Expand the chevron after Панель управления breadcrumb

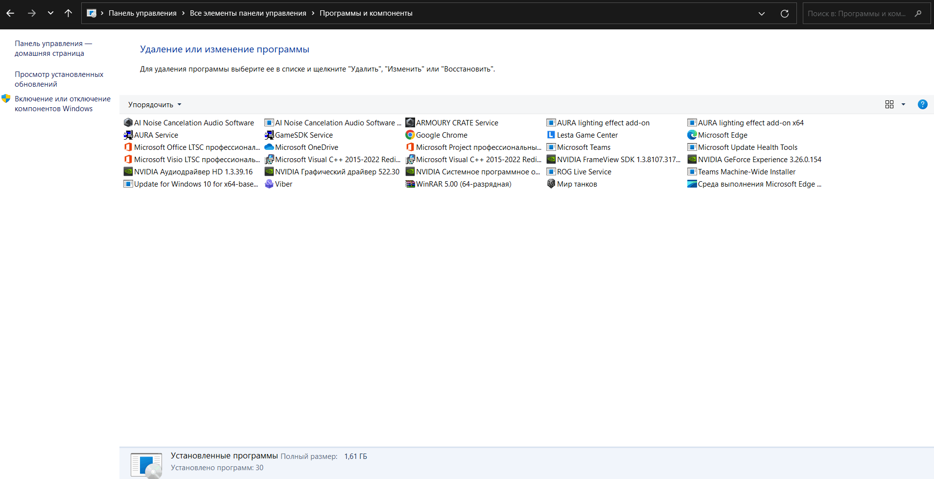183,13
